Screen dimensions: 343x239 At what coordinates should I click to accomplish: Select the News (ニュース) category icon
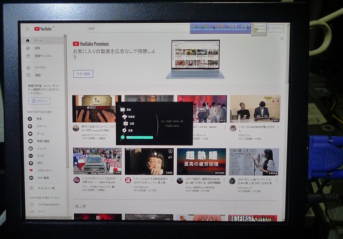[30, 148]
